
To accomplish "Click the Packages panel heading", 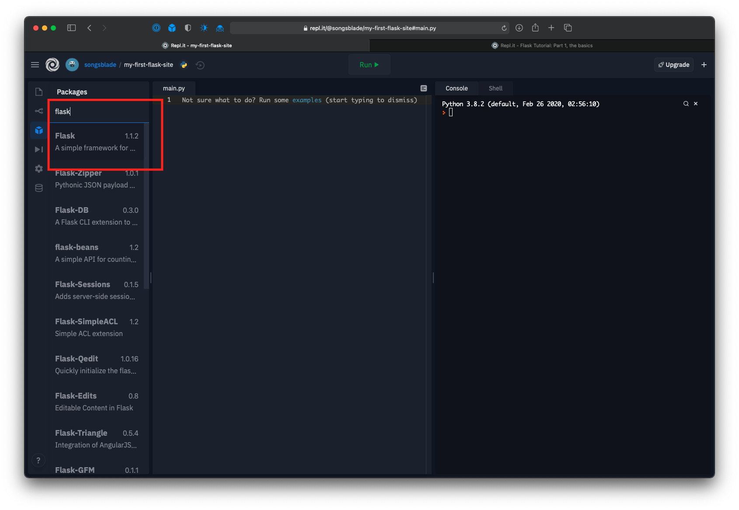I will click(72, 92).
